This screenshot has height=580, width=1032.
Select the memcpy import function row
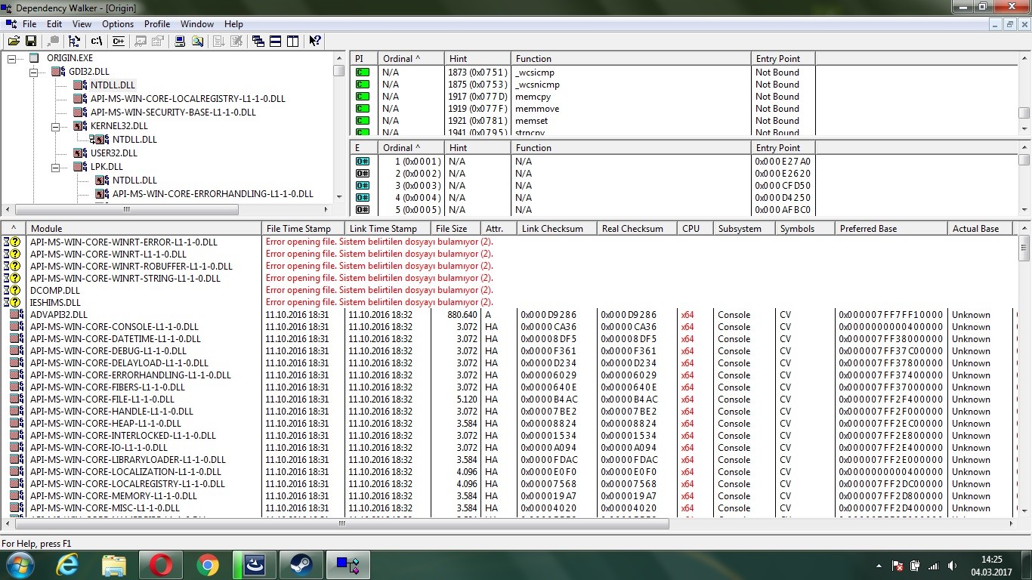(684, 97)
